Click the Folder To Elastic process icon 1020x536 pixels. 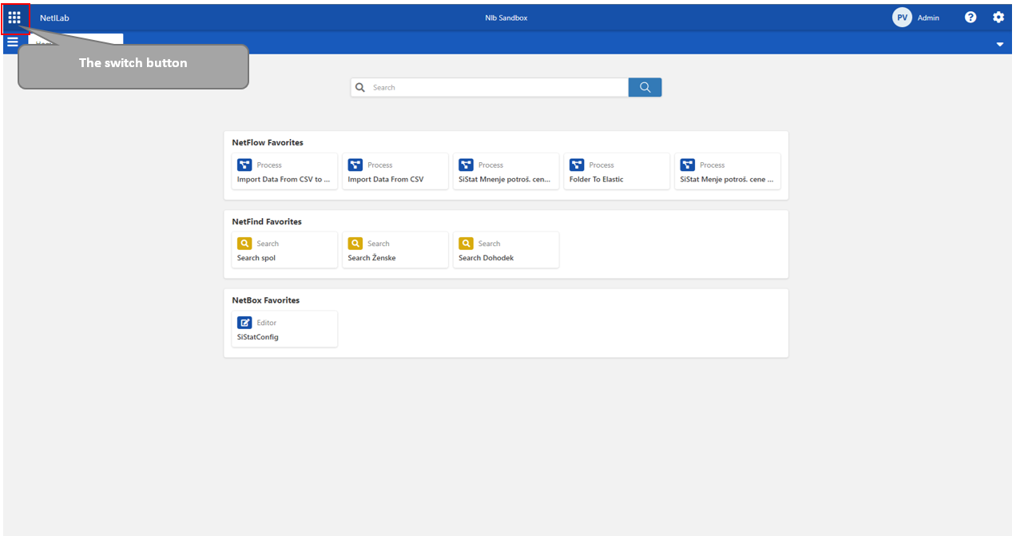coord(577,165)
